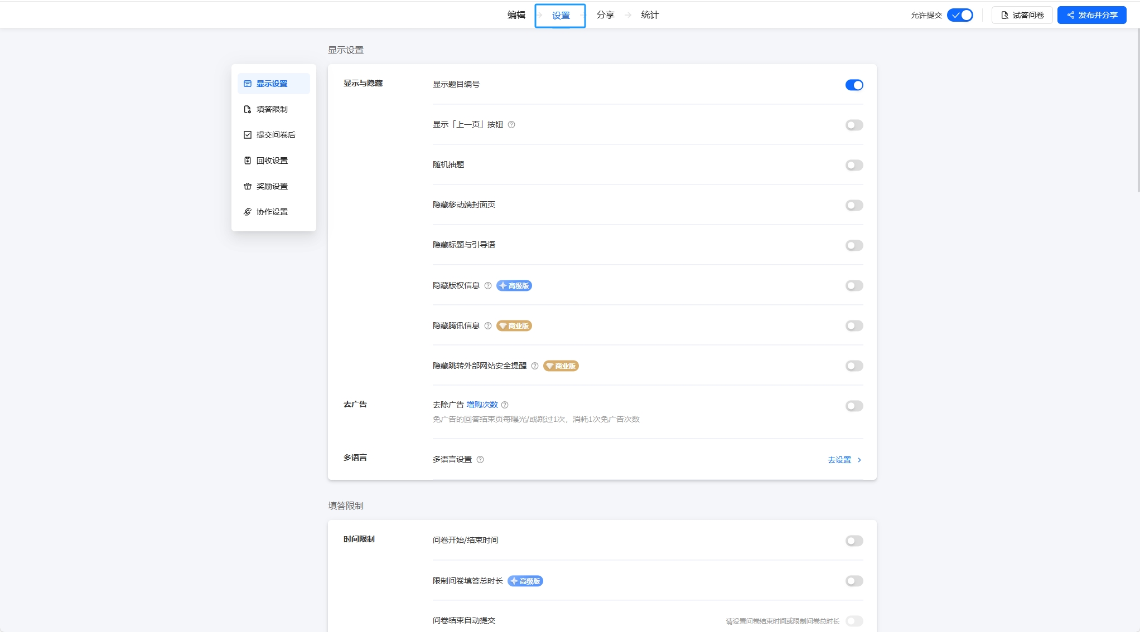Click the 奖励设置 gift icon
Viewport: 1140px width, 632px height.
coord(248,186)
